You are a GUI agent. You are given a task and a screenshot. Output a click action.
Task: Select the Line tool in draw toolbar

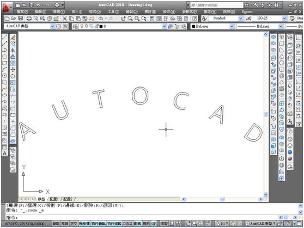[x=5, y=37]
